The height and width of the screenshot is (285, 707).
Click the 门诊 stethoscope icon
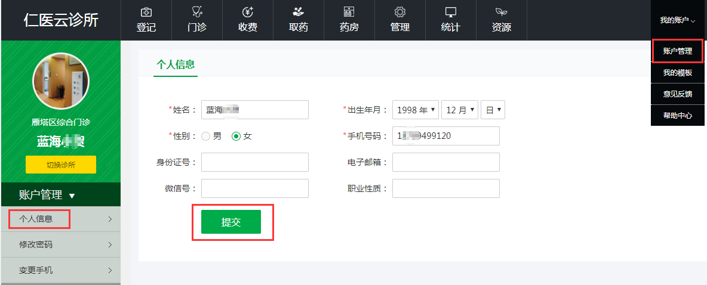click(x=196, y=13)
